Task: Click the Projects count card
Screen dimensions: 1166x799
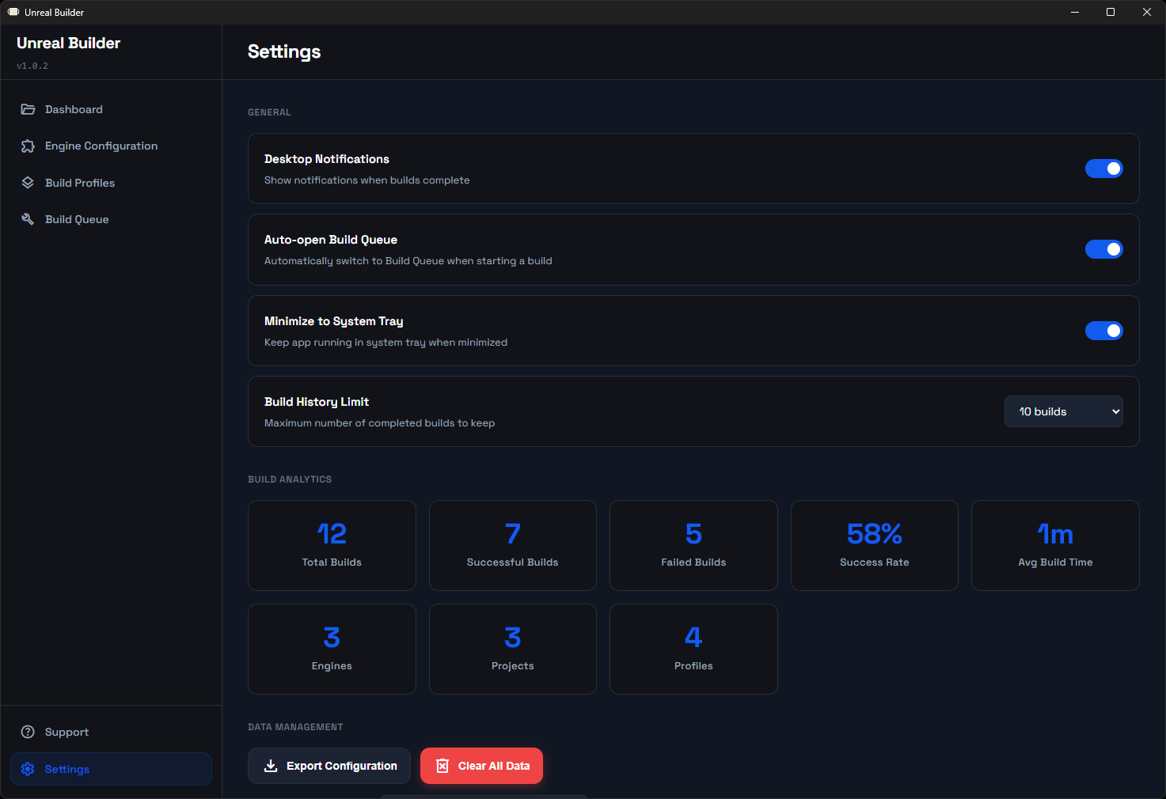Action: click(x=513, y=649)
